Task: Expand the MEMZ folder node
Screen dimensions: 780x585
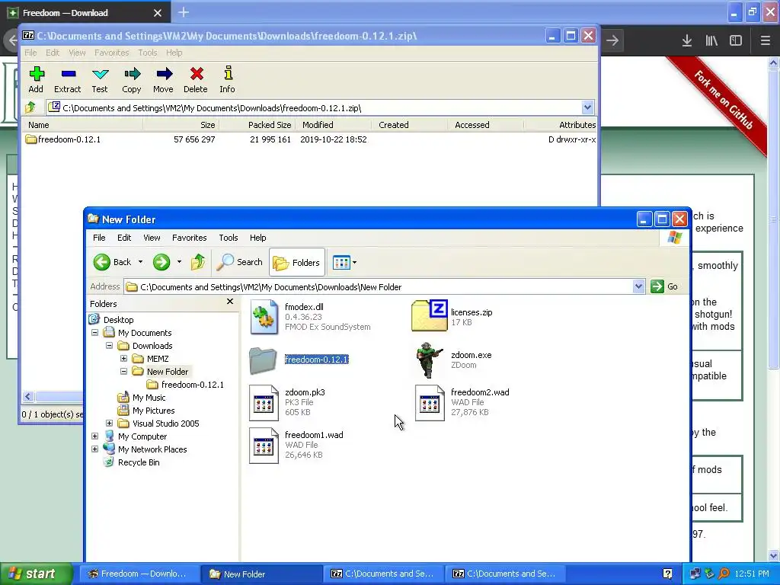Action: click(x=124, y=358)
